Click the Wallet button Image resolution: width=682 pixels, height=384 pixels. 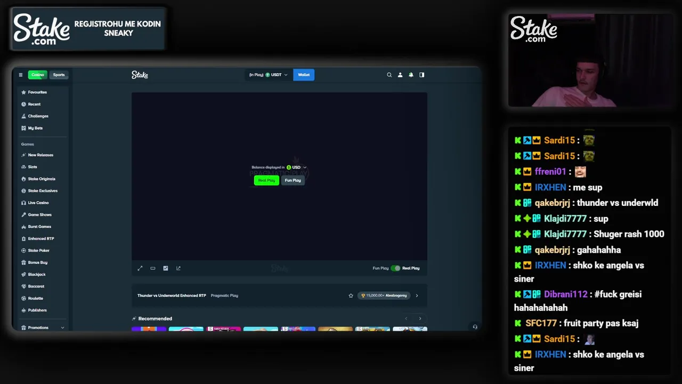click(304, 75)
